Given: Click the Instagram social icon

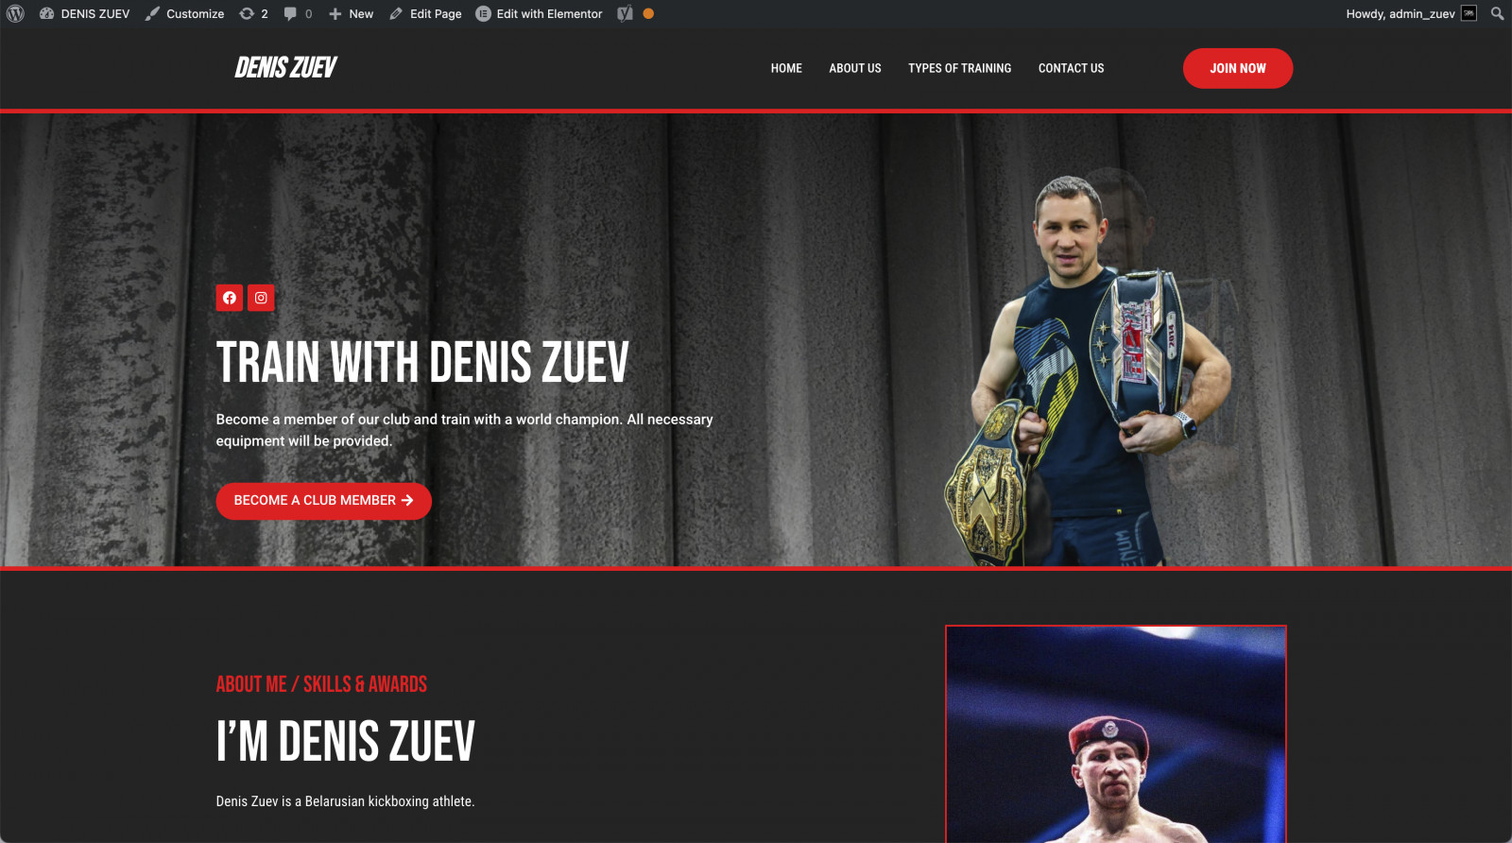Looking at the screenshot, I should (x=261, y=298).
